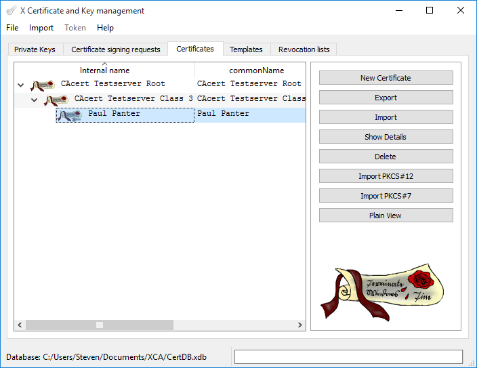The width and height of the screenshot is (477, 368).
Task: Click the Paul Panter certificate icon
Action: pyautogui.click(x=70, y=115)
